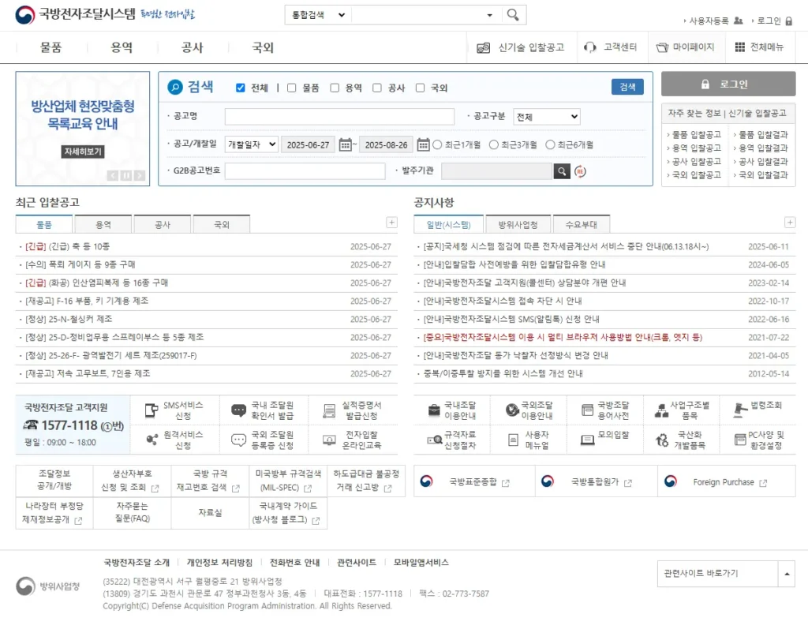Open 국내 조달원 확인서 발급 icon
This screenshot has height=629, width=808.
pyautogui.click(x=238, y=410)
